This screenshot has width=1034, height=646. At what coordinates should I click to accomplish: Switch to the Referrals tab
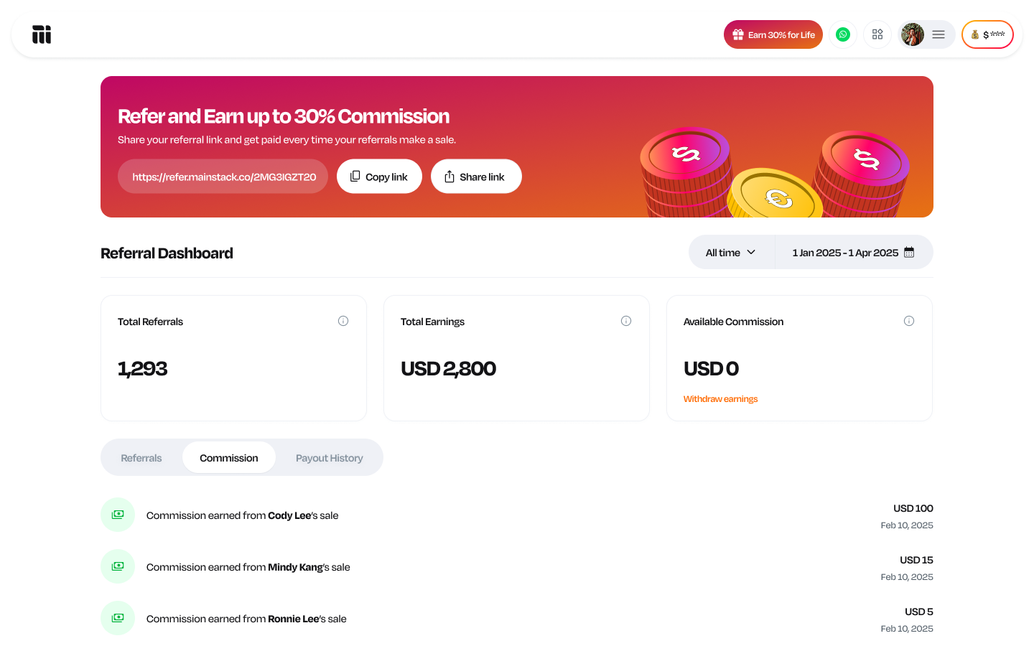coord(141,458)
